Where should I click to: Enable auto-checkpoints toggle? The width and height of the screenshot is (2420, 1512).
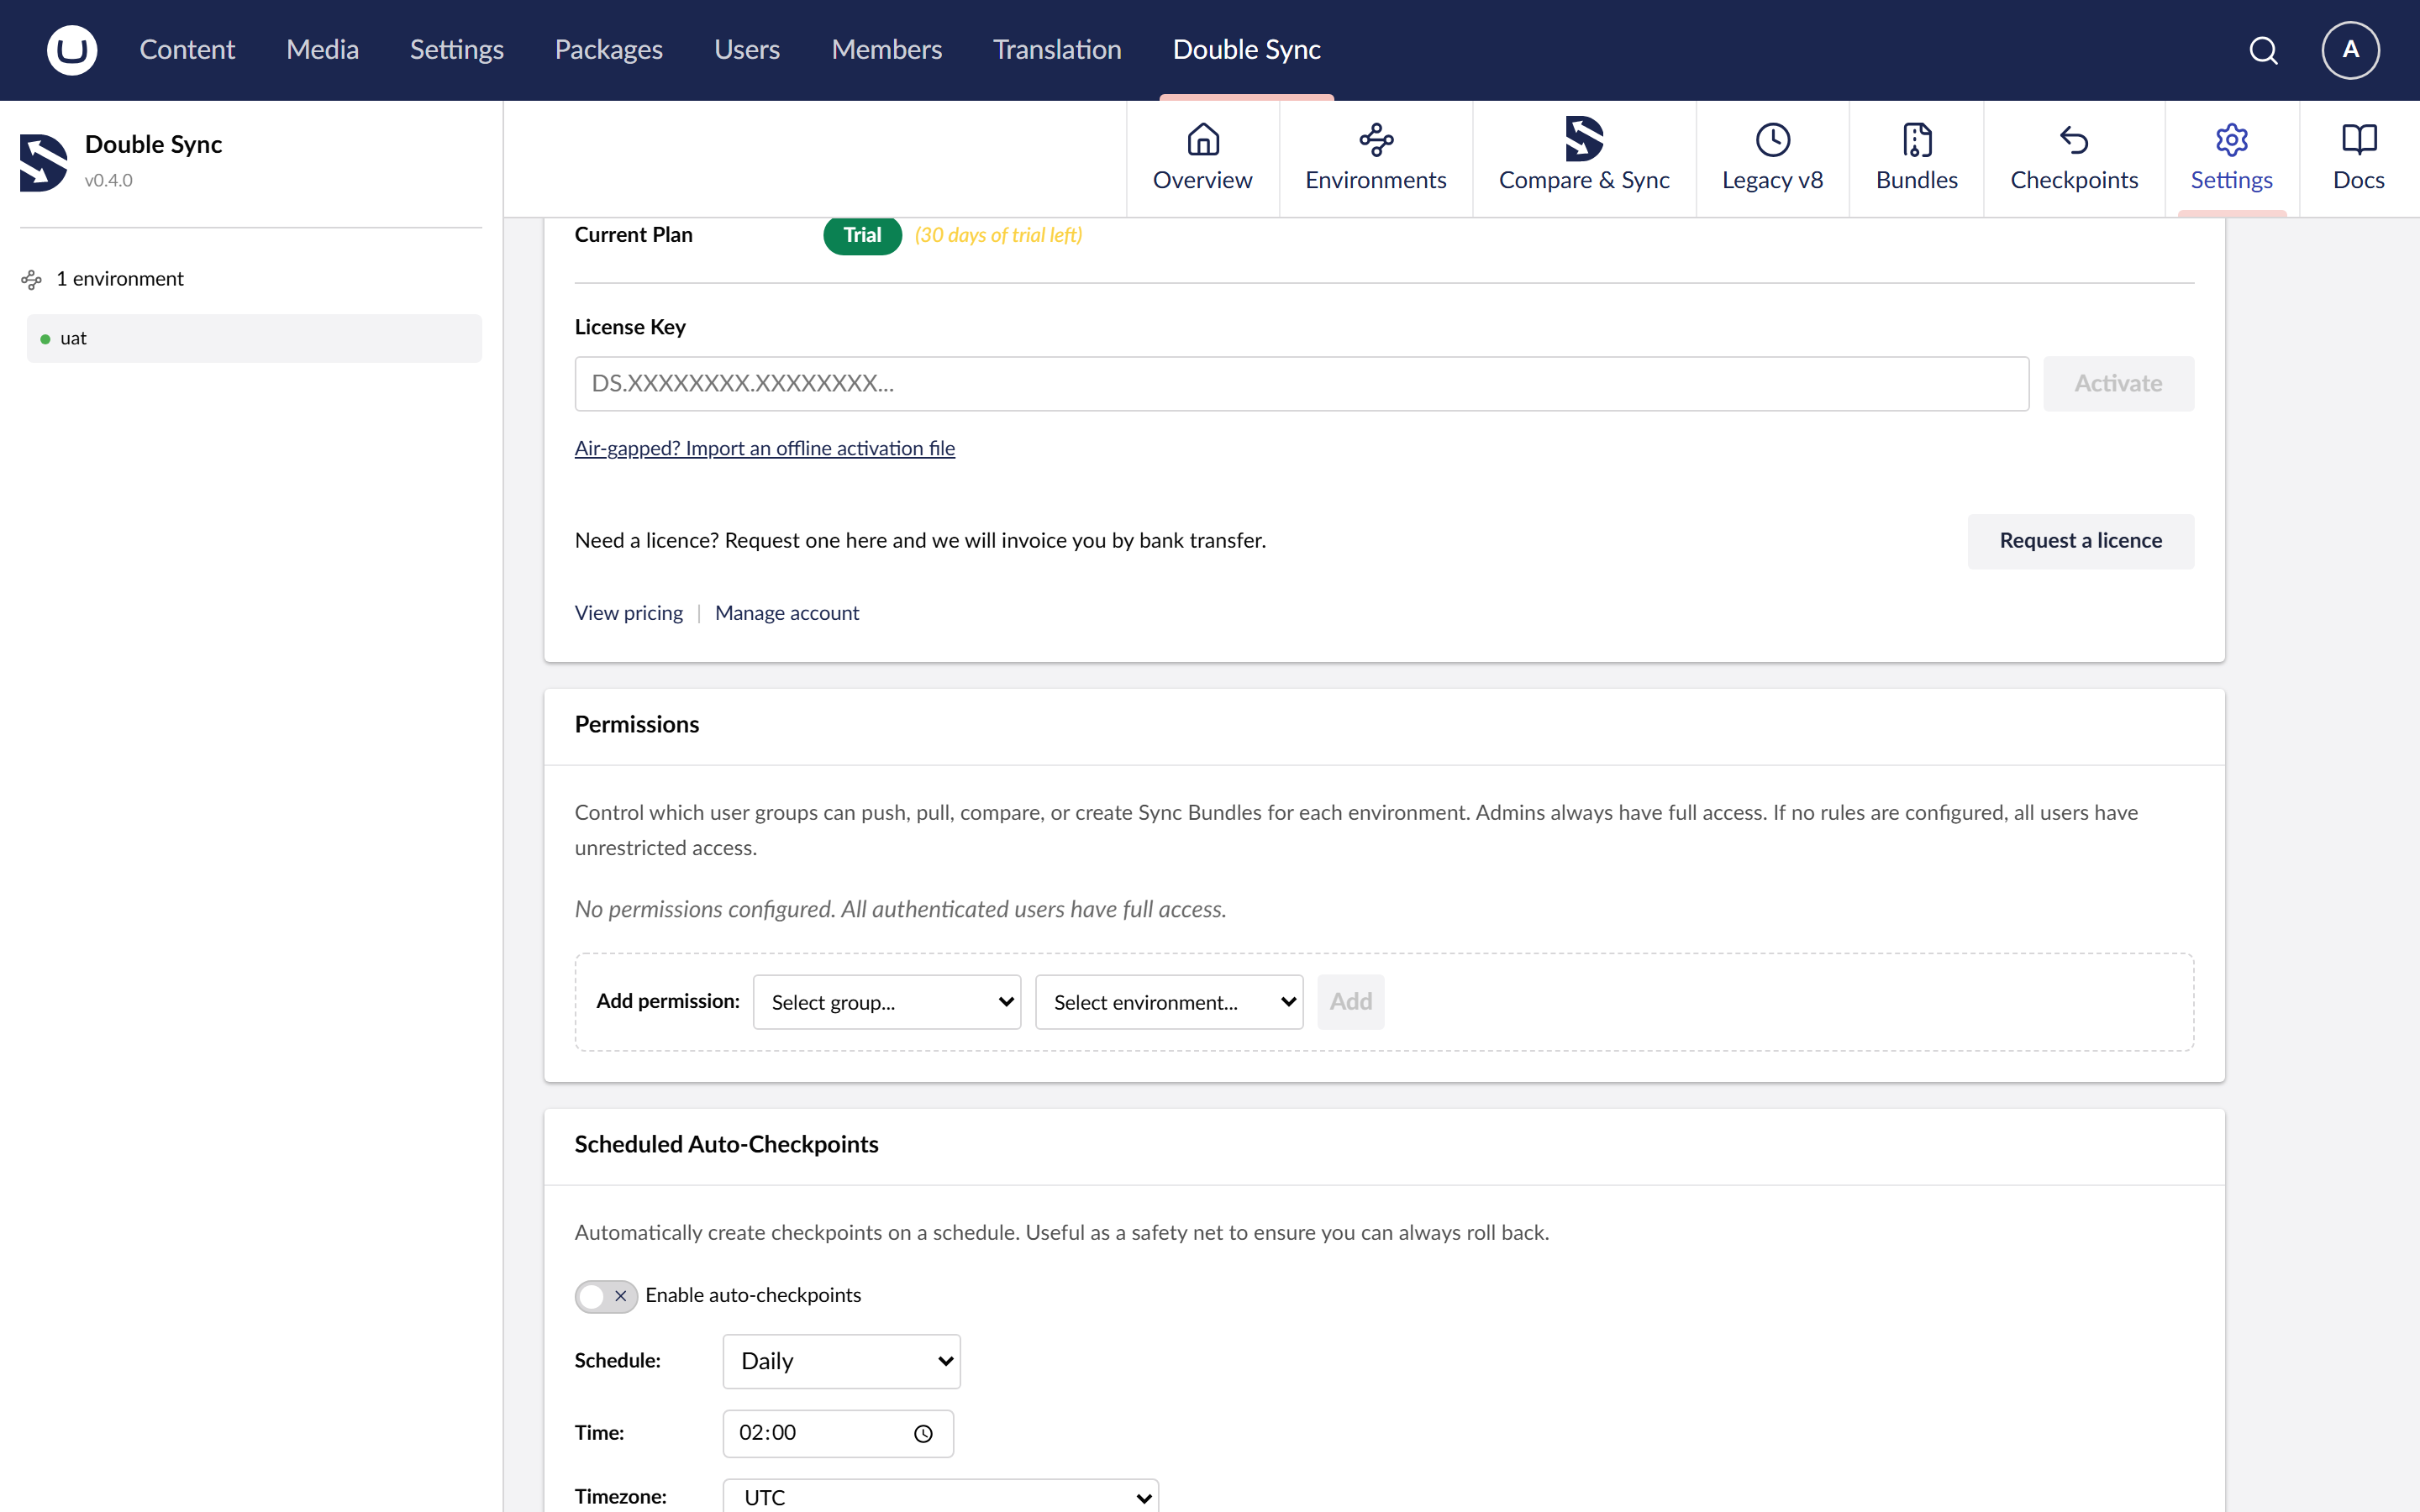(606, 1296)
